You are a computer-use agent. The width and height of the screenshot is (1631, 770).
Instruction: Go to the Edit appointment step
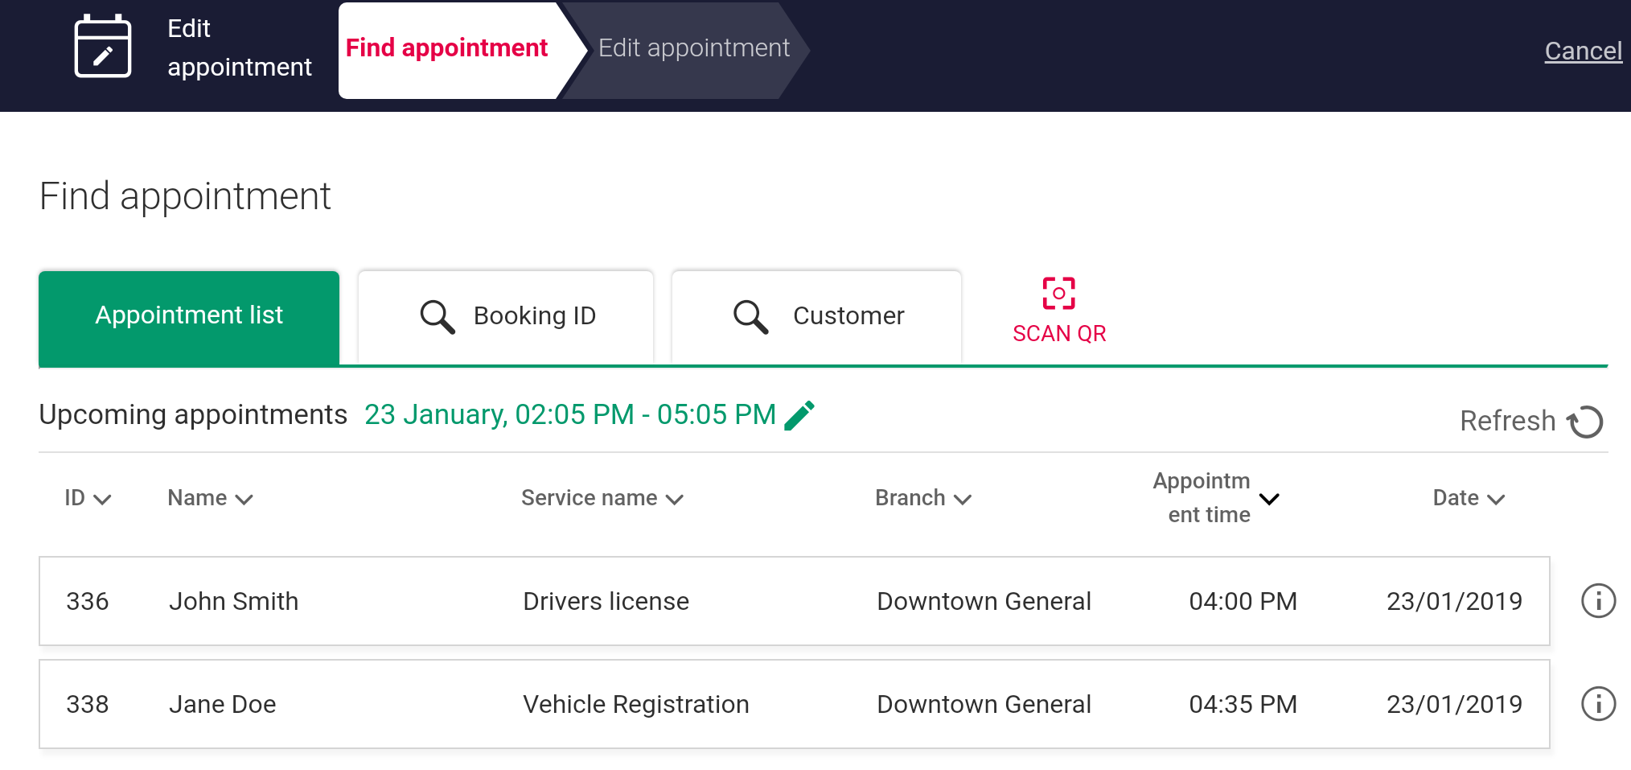tap(693, 49)
